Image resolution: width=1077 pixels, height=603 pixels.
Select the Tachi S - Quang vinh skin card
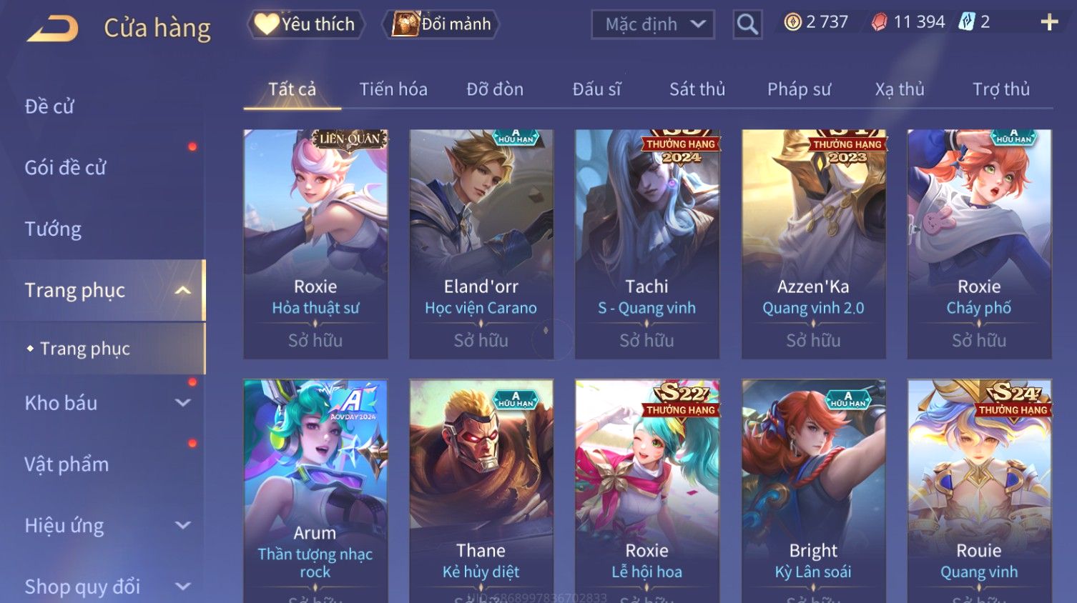pyautogui.click(x=647, y=244)
